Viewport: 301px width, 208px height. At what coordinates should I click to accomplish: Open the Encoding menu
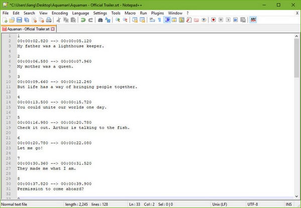60,13
